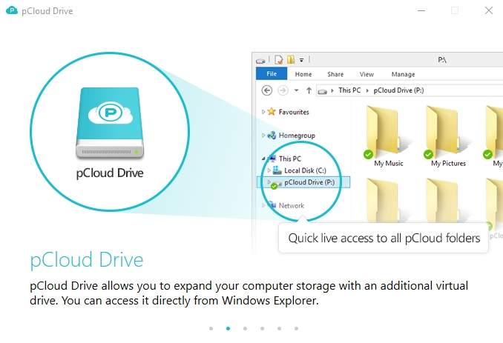Click the Properties icon in quick access toolbar

279,59
